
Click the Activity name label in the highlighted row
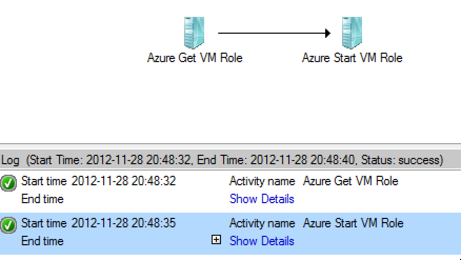click(262, 223)
